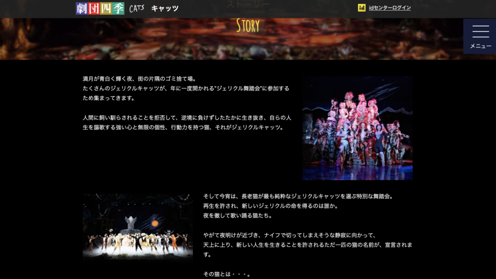Click the line starting たくさんのジェリクルキャッツが
Viewport: 496px width, 279px height.
coord(186,89)
